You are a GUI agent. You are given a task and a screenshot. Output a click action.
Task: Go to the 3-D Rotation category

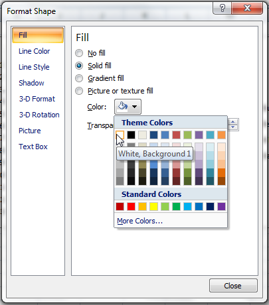coord(39,115)
